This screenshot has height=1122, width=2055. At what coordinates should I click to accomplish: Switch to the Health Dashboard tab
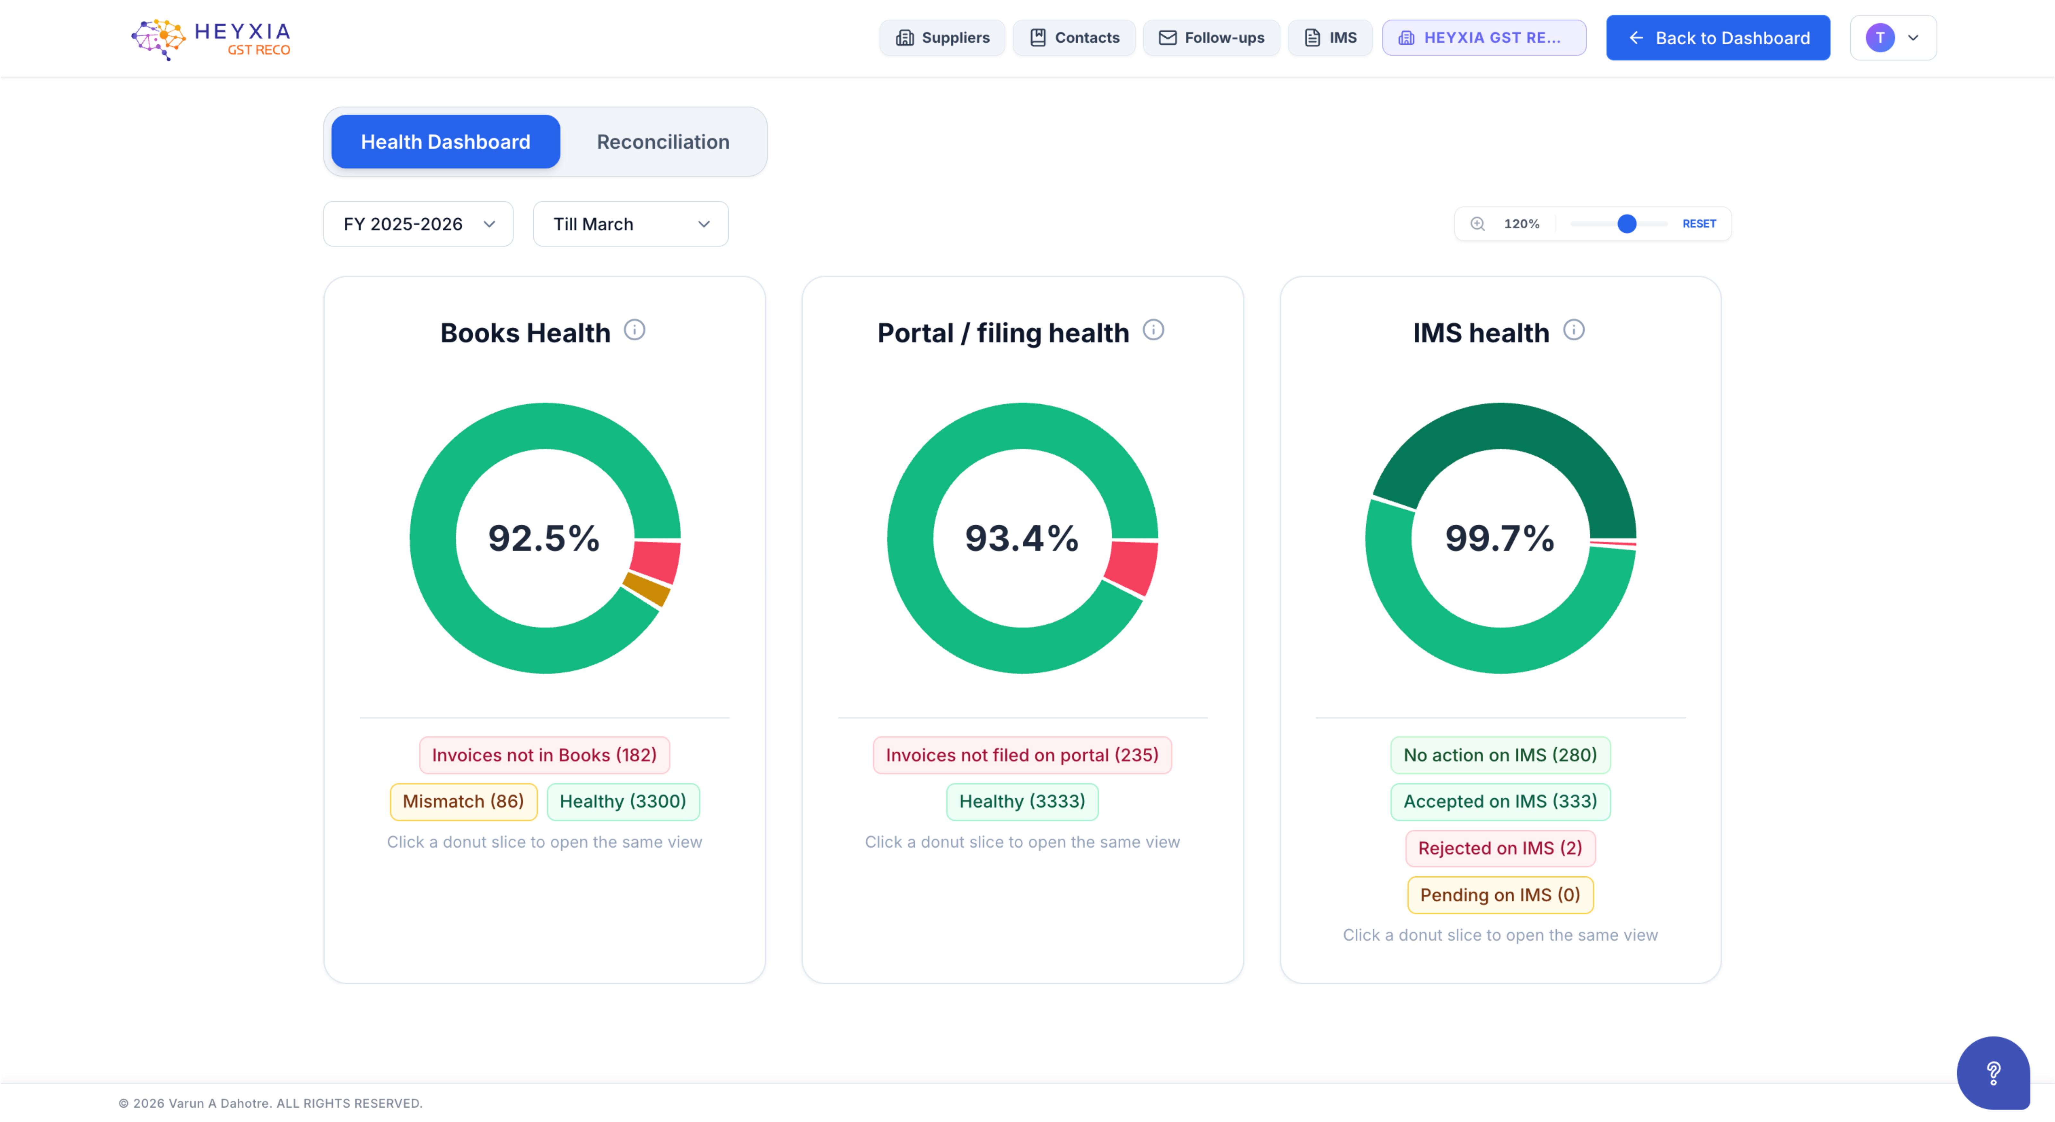pos(445,141)
